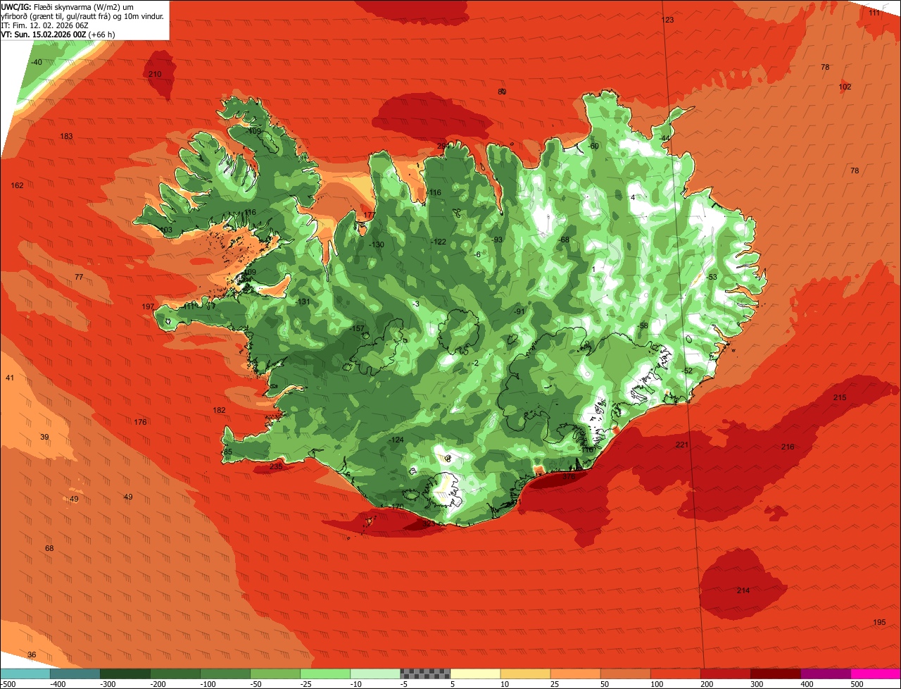The image size is (901, 689).
Task: Click the map value '162'
Action: coord(17,186)
